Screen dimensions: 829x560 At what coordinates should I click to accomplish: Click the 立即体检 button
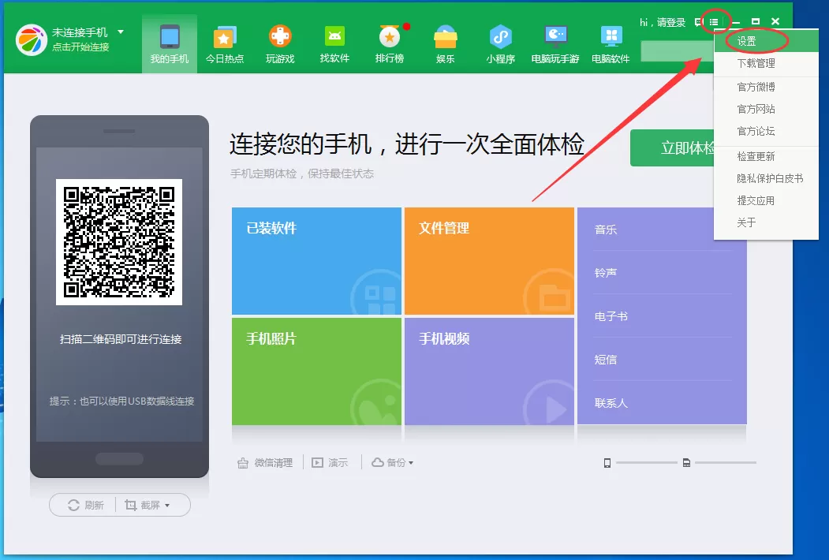coord(673,148)
